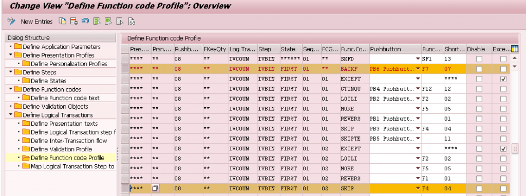Image resolution: width=526 pixels, height=196 pixels.
Task: Click folder icon of Define Function codes
Action: [18, 89]
